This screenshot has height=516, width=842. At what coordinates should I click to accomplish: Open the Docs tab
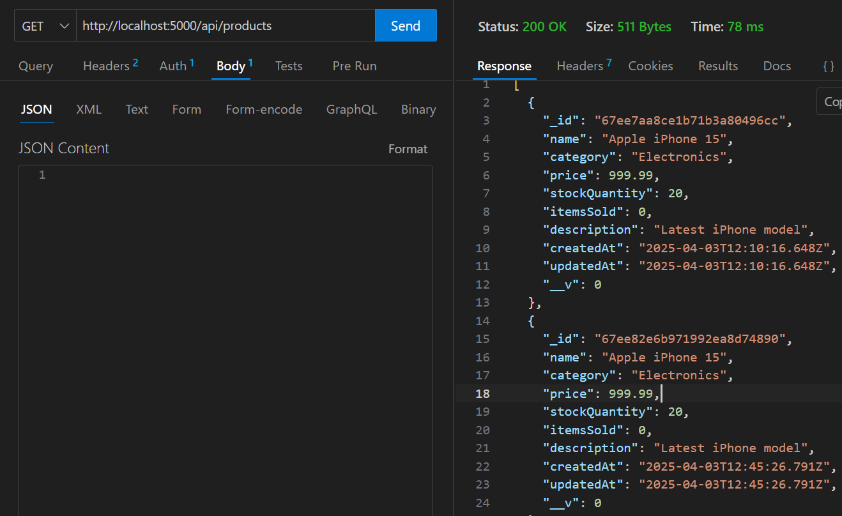[777, 66]
